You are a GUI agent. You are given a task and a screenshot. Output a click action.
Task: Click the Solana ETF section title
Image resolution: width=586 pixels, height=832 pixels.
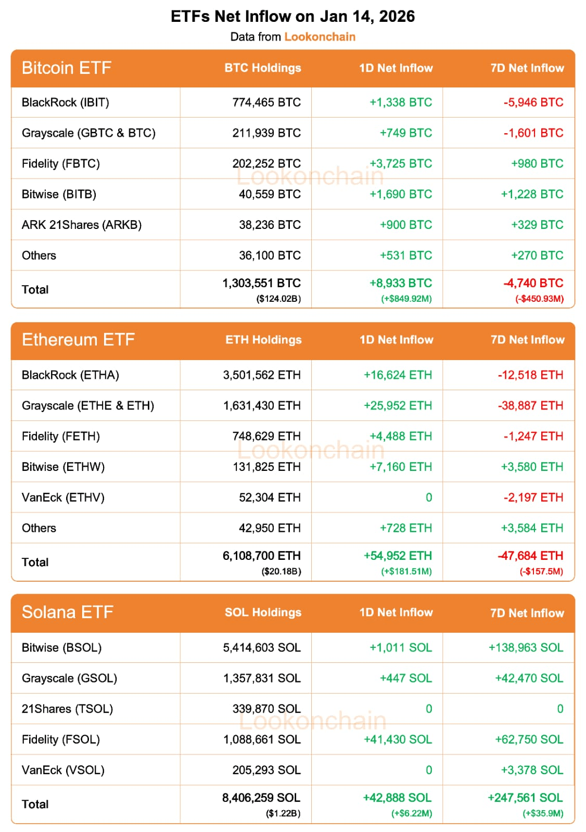68,612
